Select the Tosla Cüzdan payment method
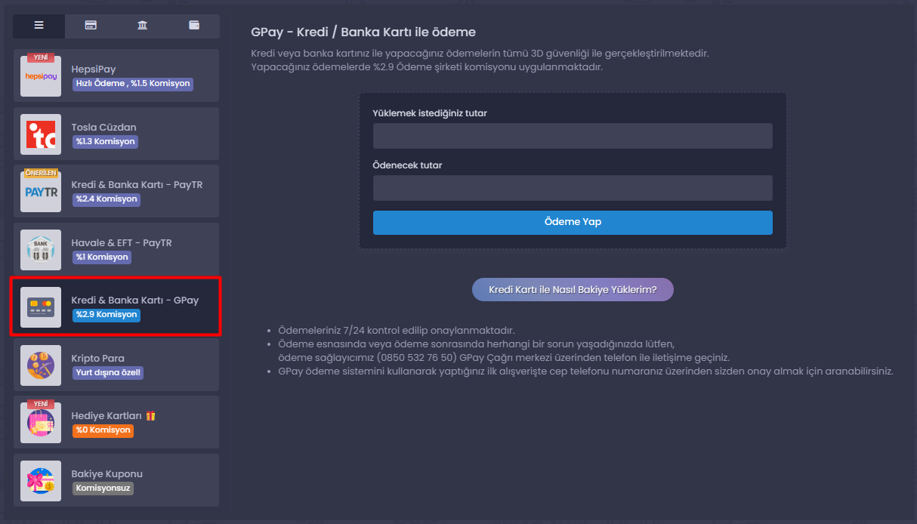Viewport: 917px width, 524px height. (103, 128)
